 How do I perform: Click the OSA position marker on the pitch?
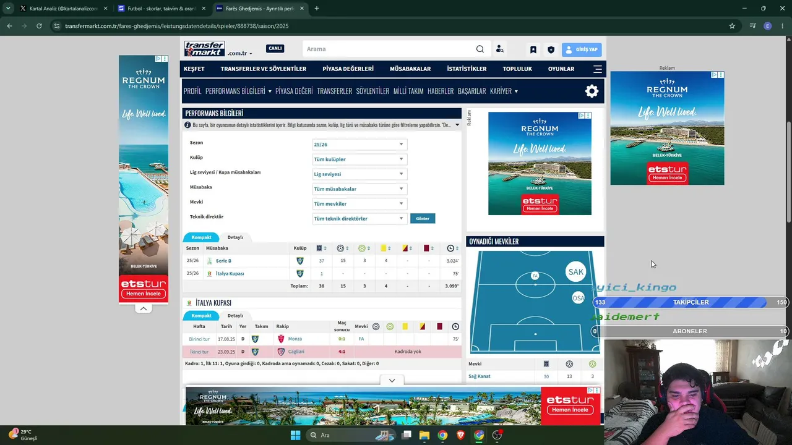[579, 298]
